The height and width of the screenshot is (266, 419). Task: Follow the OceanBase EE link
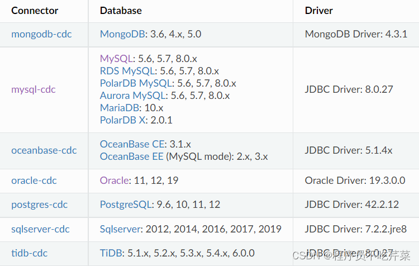(x=131, y=156)
